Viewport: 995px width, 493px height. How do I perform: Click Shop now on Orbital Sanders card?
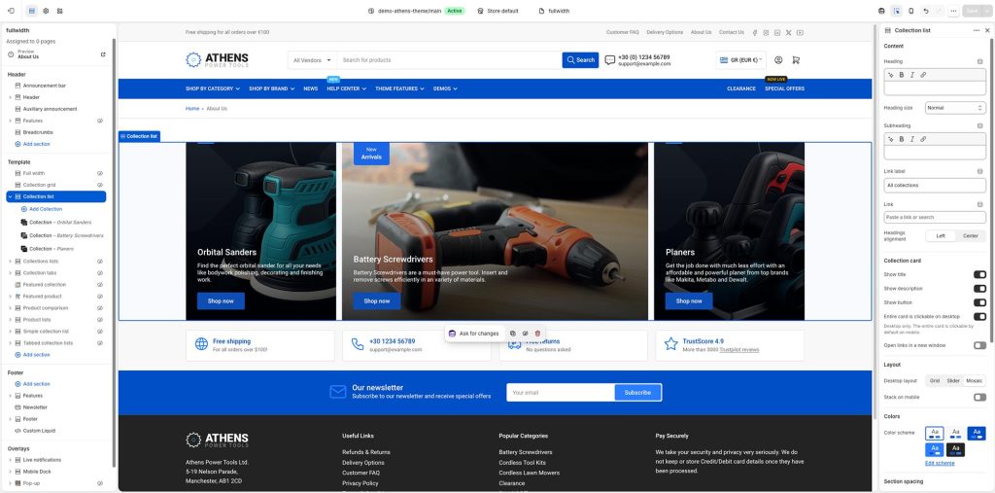[221, 301]
